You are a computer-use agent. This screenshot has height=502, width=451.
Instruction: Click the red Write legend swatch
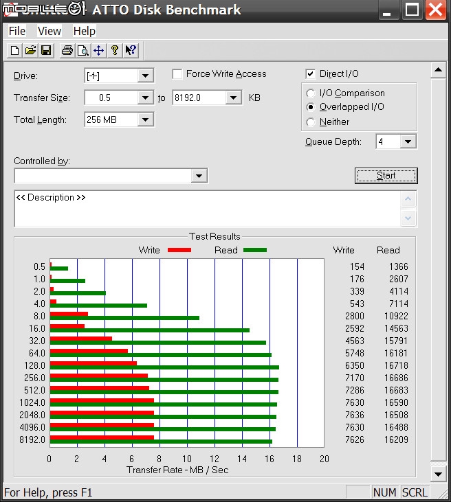coord(179,250)
